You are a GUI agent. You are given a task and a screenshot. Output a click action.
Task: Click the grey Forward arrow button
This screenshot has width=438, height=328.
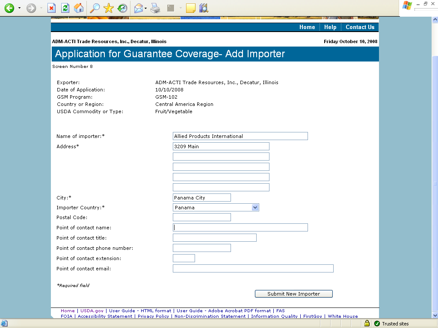(31, 8)
